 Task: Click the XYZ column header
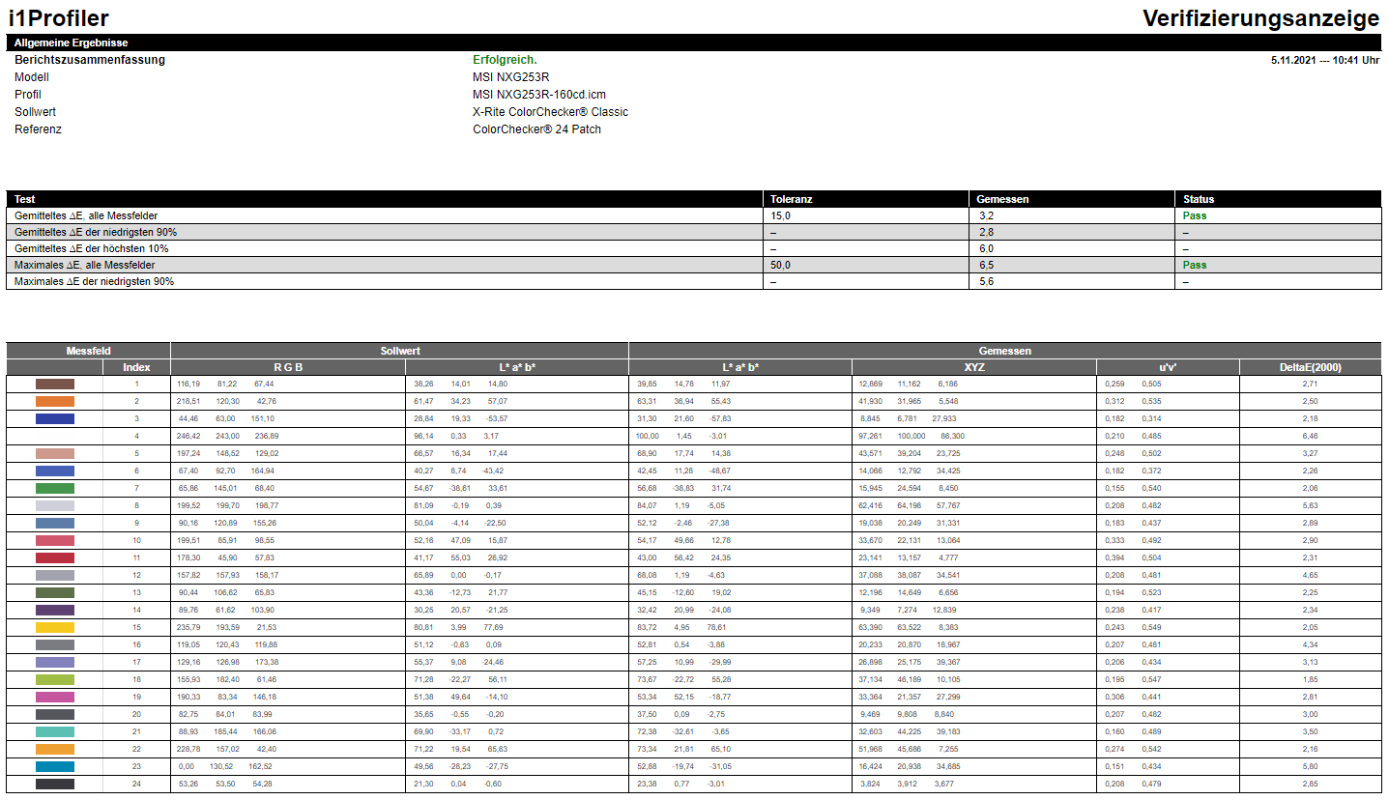pos(974,367)
